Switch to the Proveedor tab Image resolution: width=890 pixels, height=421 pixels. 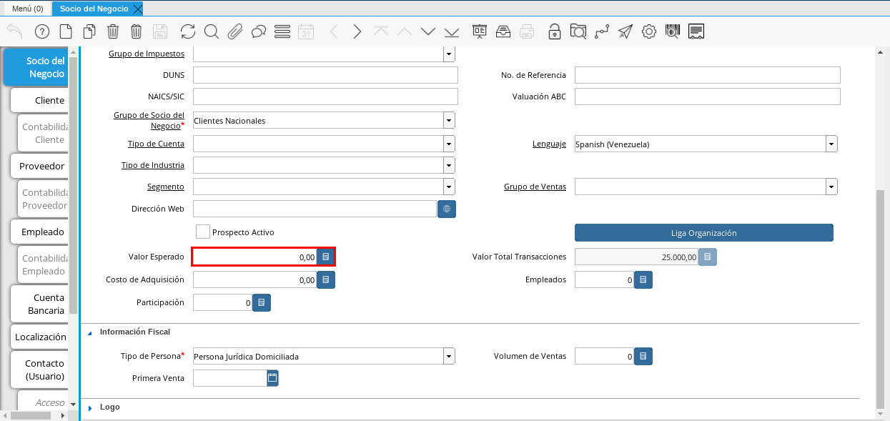41,166
